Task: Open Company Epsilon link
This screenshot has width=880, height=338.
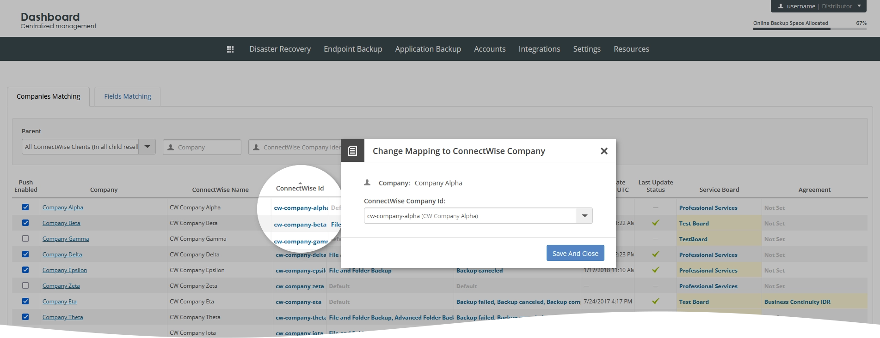Action: pyautogui.click(x=65, y=270)
